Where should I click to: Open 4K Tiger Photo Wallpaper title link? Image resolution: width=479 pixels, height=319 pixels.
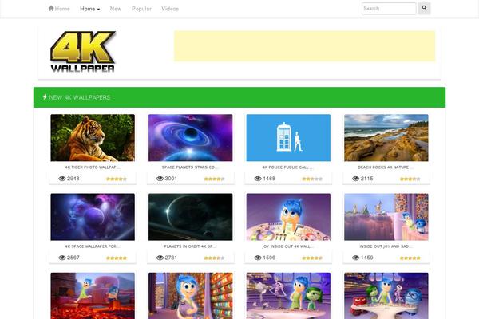[x=93, y=167]
